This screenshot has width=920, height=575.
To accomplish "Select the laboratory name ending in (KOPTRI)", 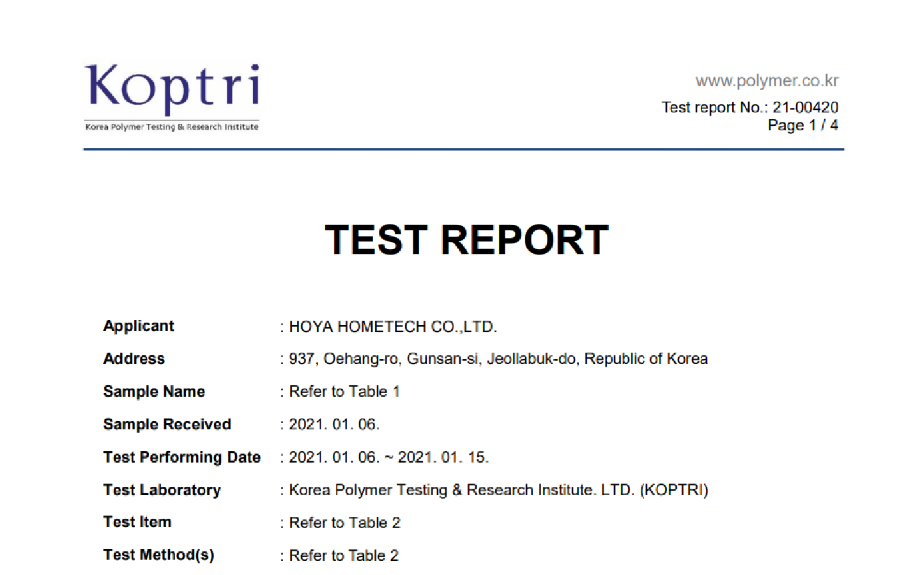I will coord(498,490).
